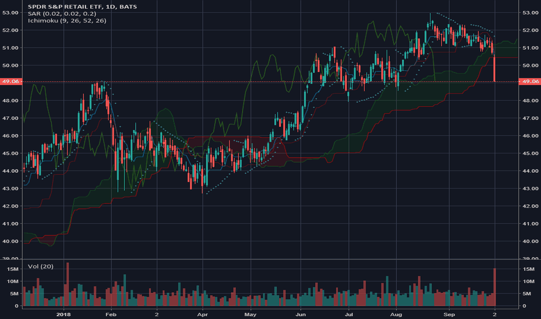Click the 52.00 label on right price axis
541x319 pixels.
531,30
